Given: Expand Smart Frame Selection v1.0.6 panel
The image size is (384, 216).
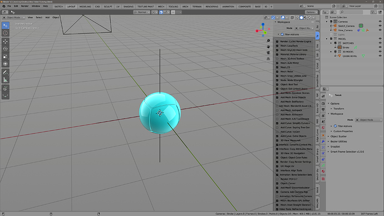Looking at the screenshot, I should click(x=347, y=152).
